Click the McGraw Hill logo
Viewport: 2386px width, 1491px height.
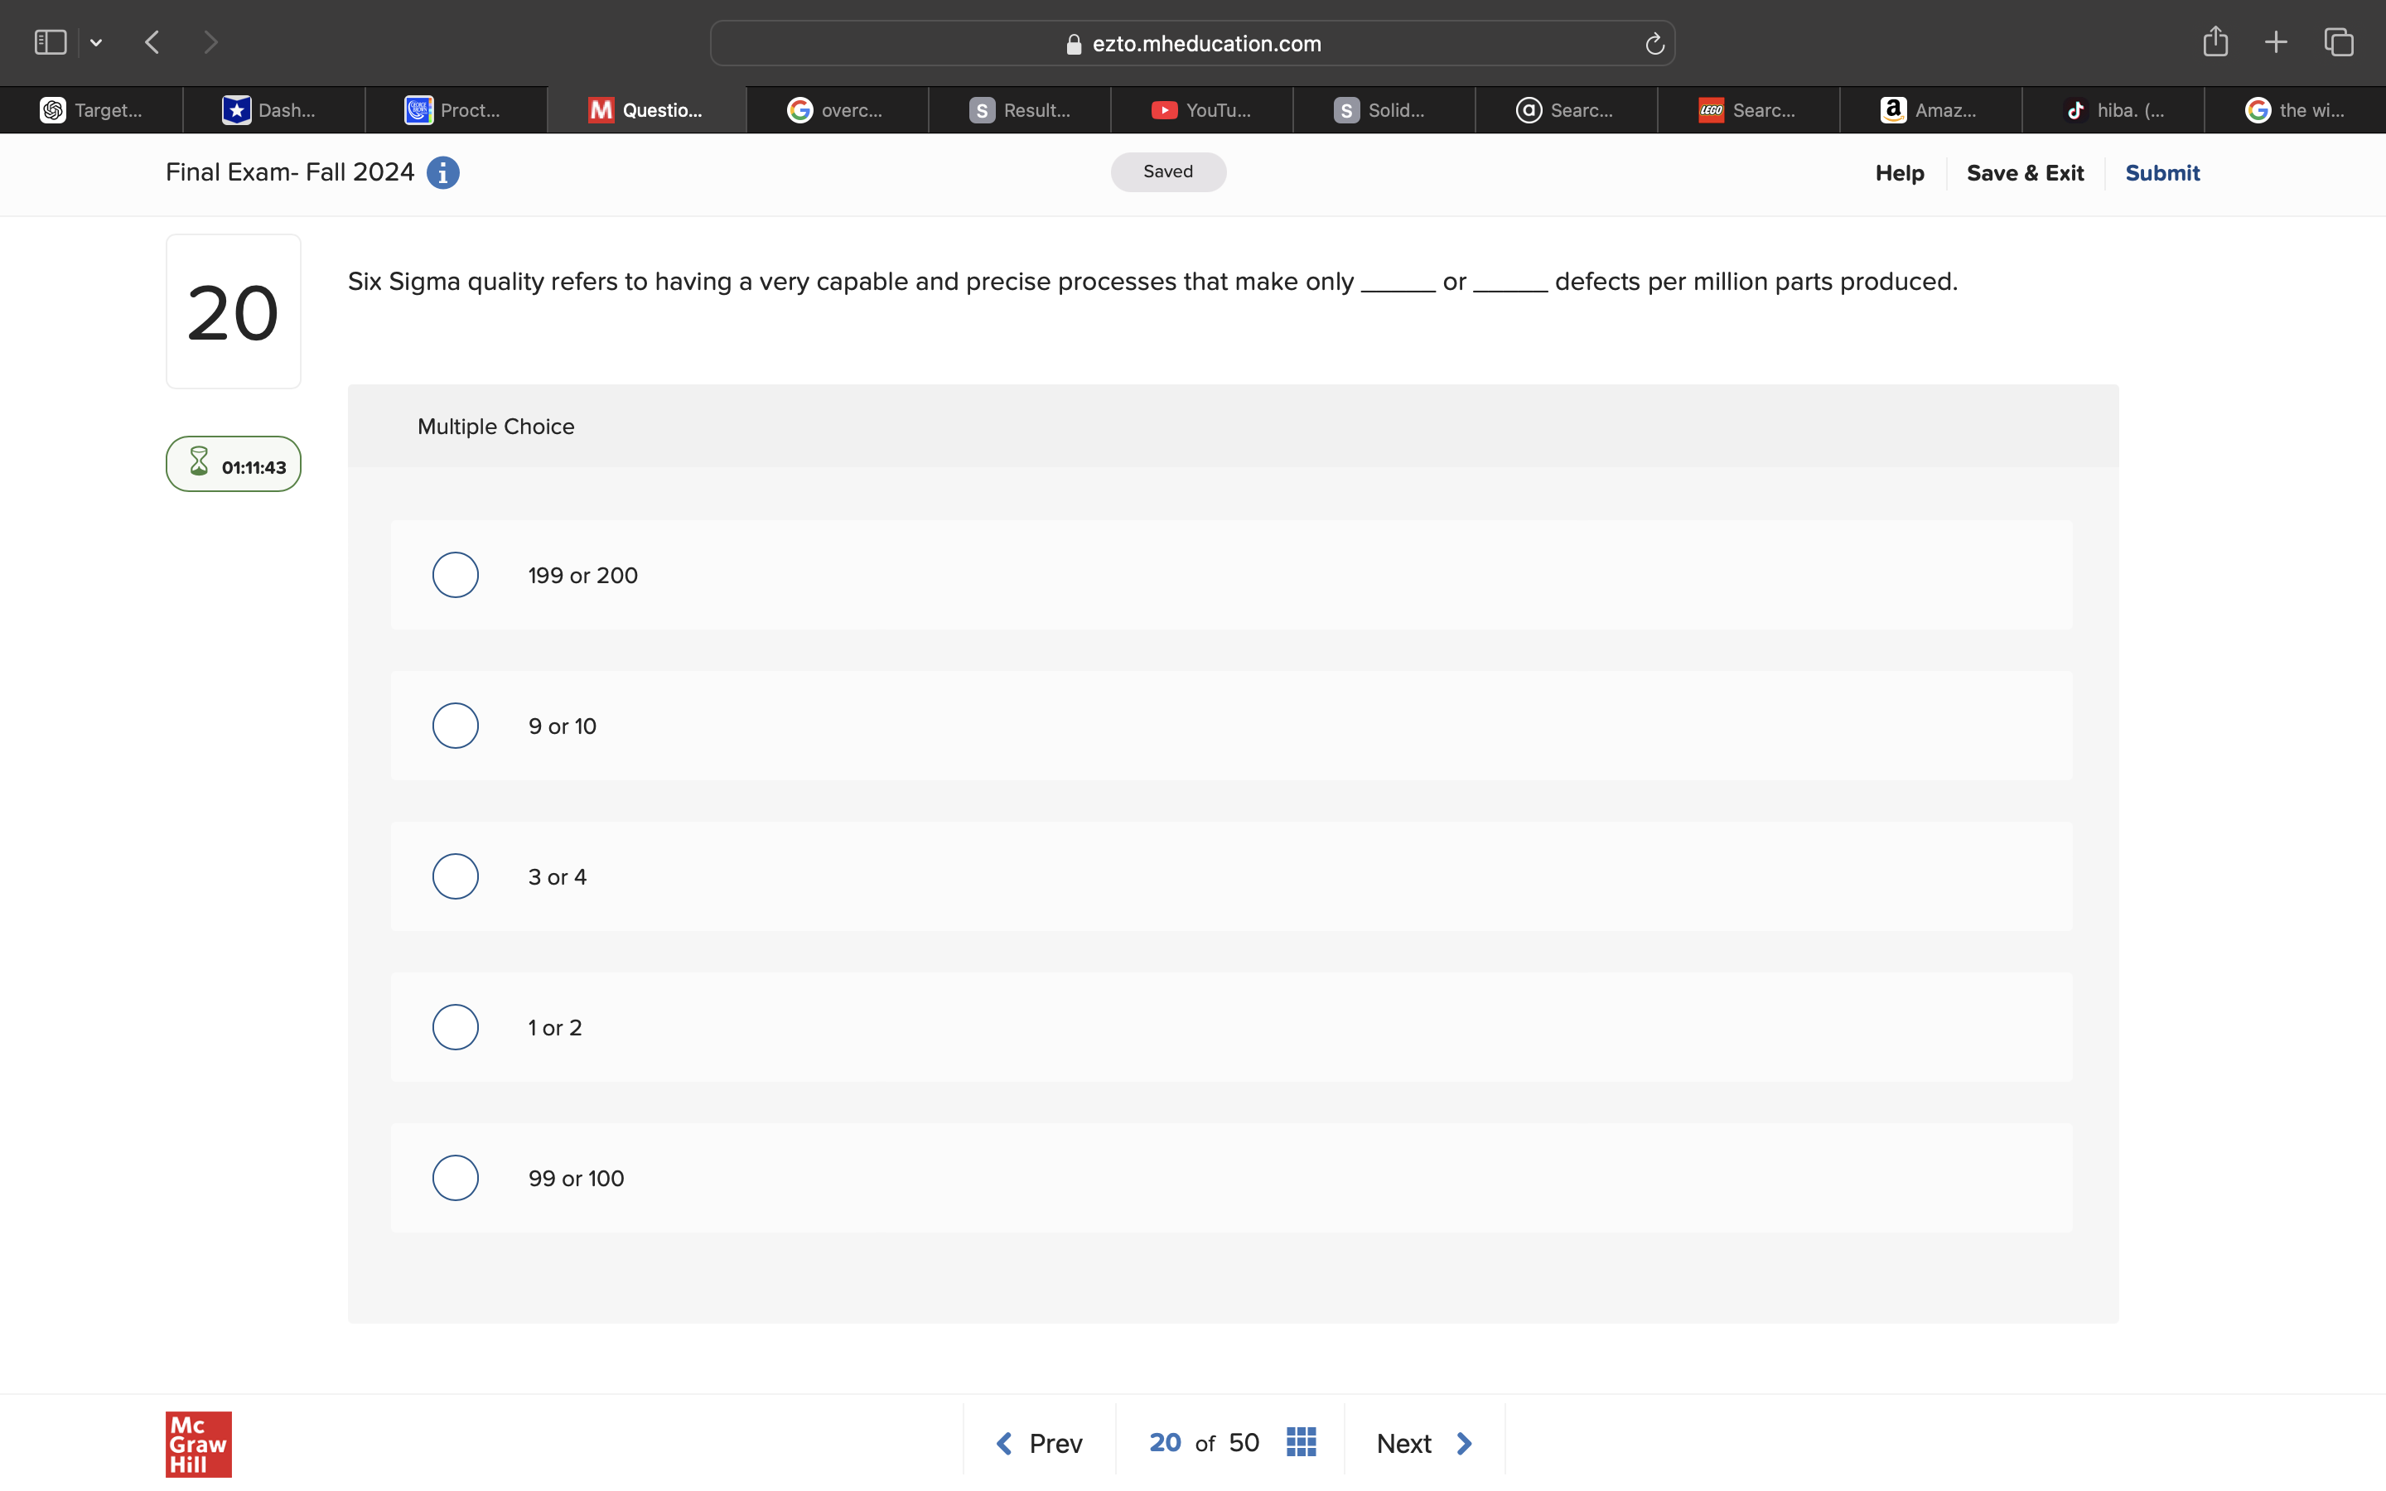(198, 1444)
